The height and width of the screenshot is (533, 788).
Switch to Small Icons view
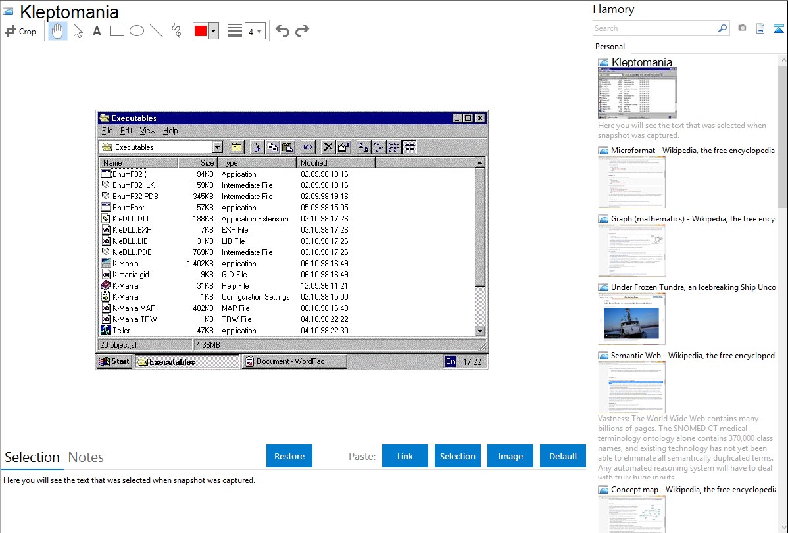(378, 147)
